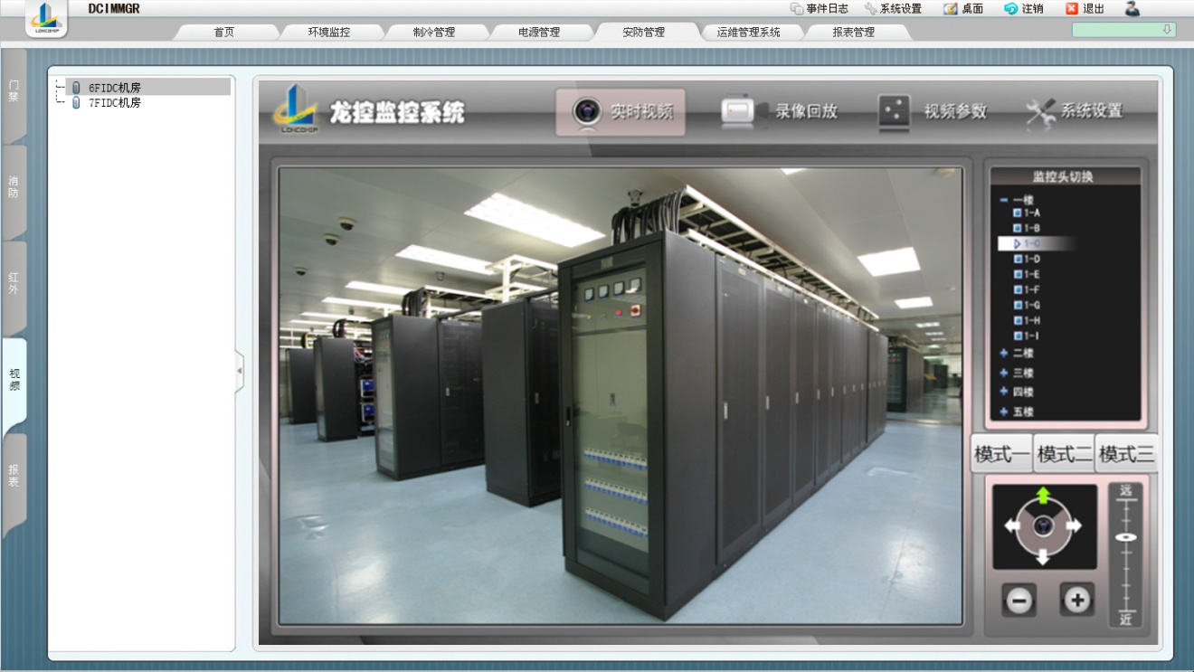
Task: Switch to the 电源管理 tab
Action: pyautogui.click(x=539, y=33)
